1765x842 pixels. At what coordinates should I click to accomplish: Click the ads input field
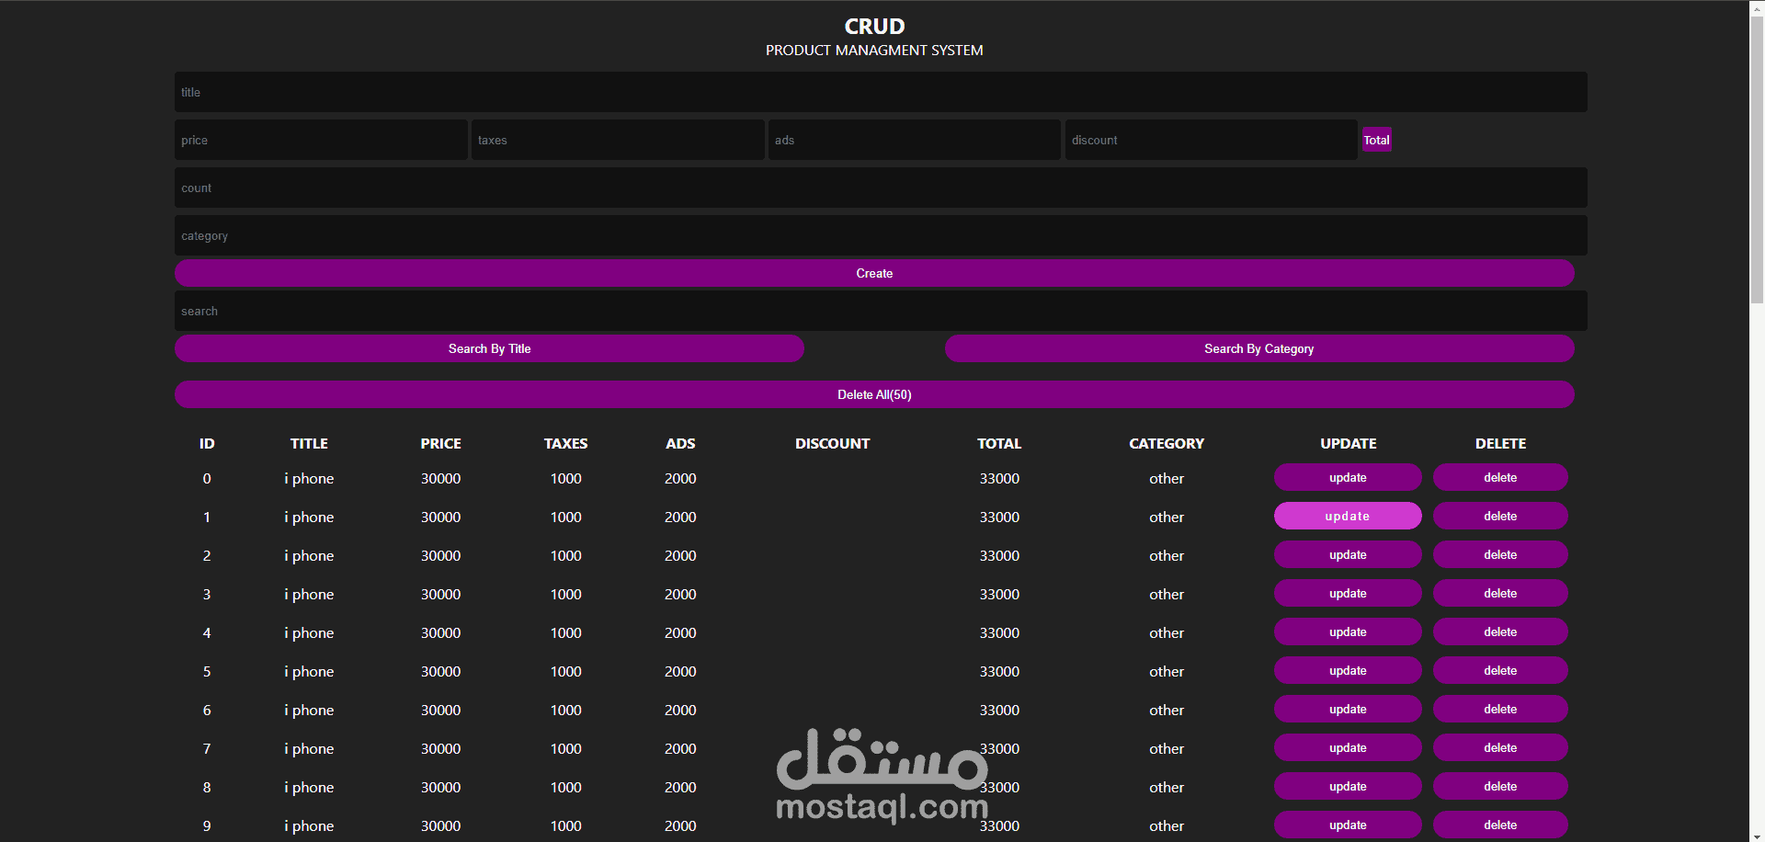point(913,140)
